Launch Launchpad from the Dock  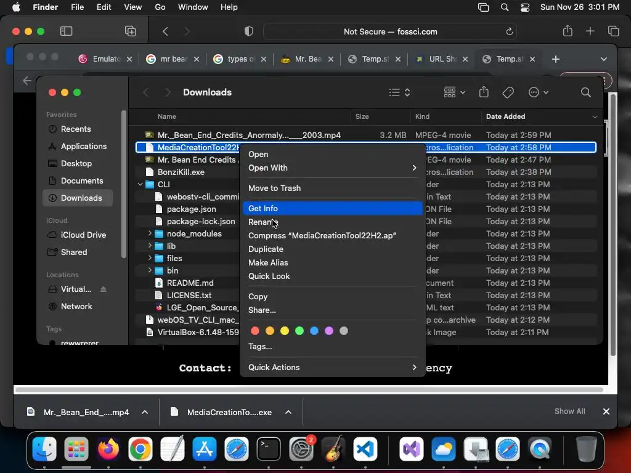tap(76, 448)
